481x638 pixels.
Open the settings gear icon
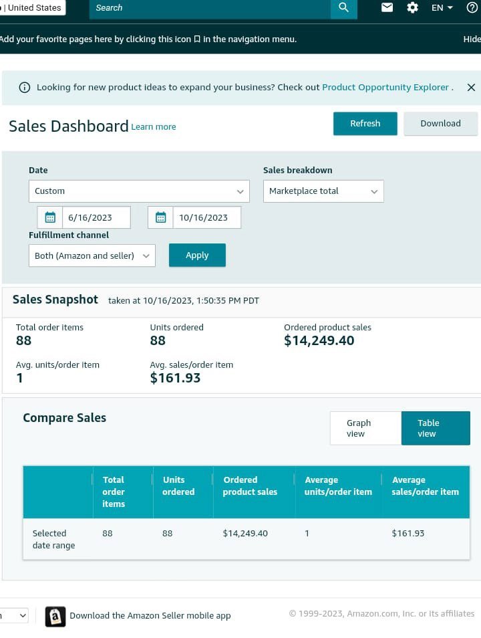412,7
